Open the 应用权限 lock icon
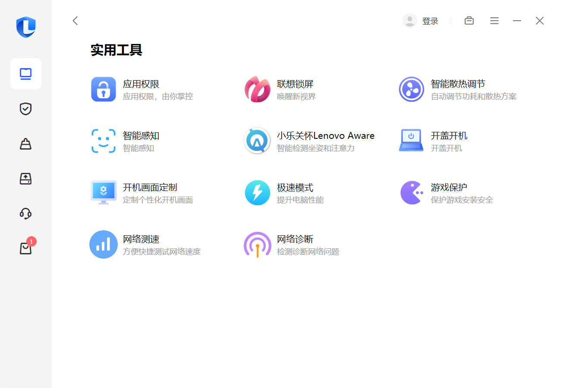The height and width of the screenshot is (388, 563). click(104, 89)
